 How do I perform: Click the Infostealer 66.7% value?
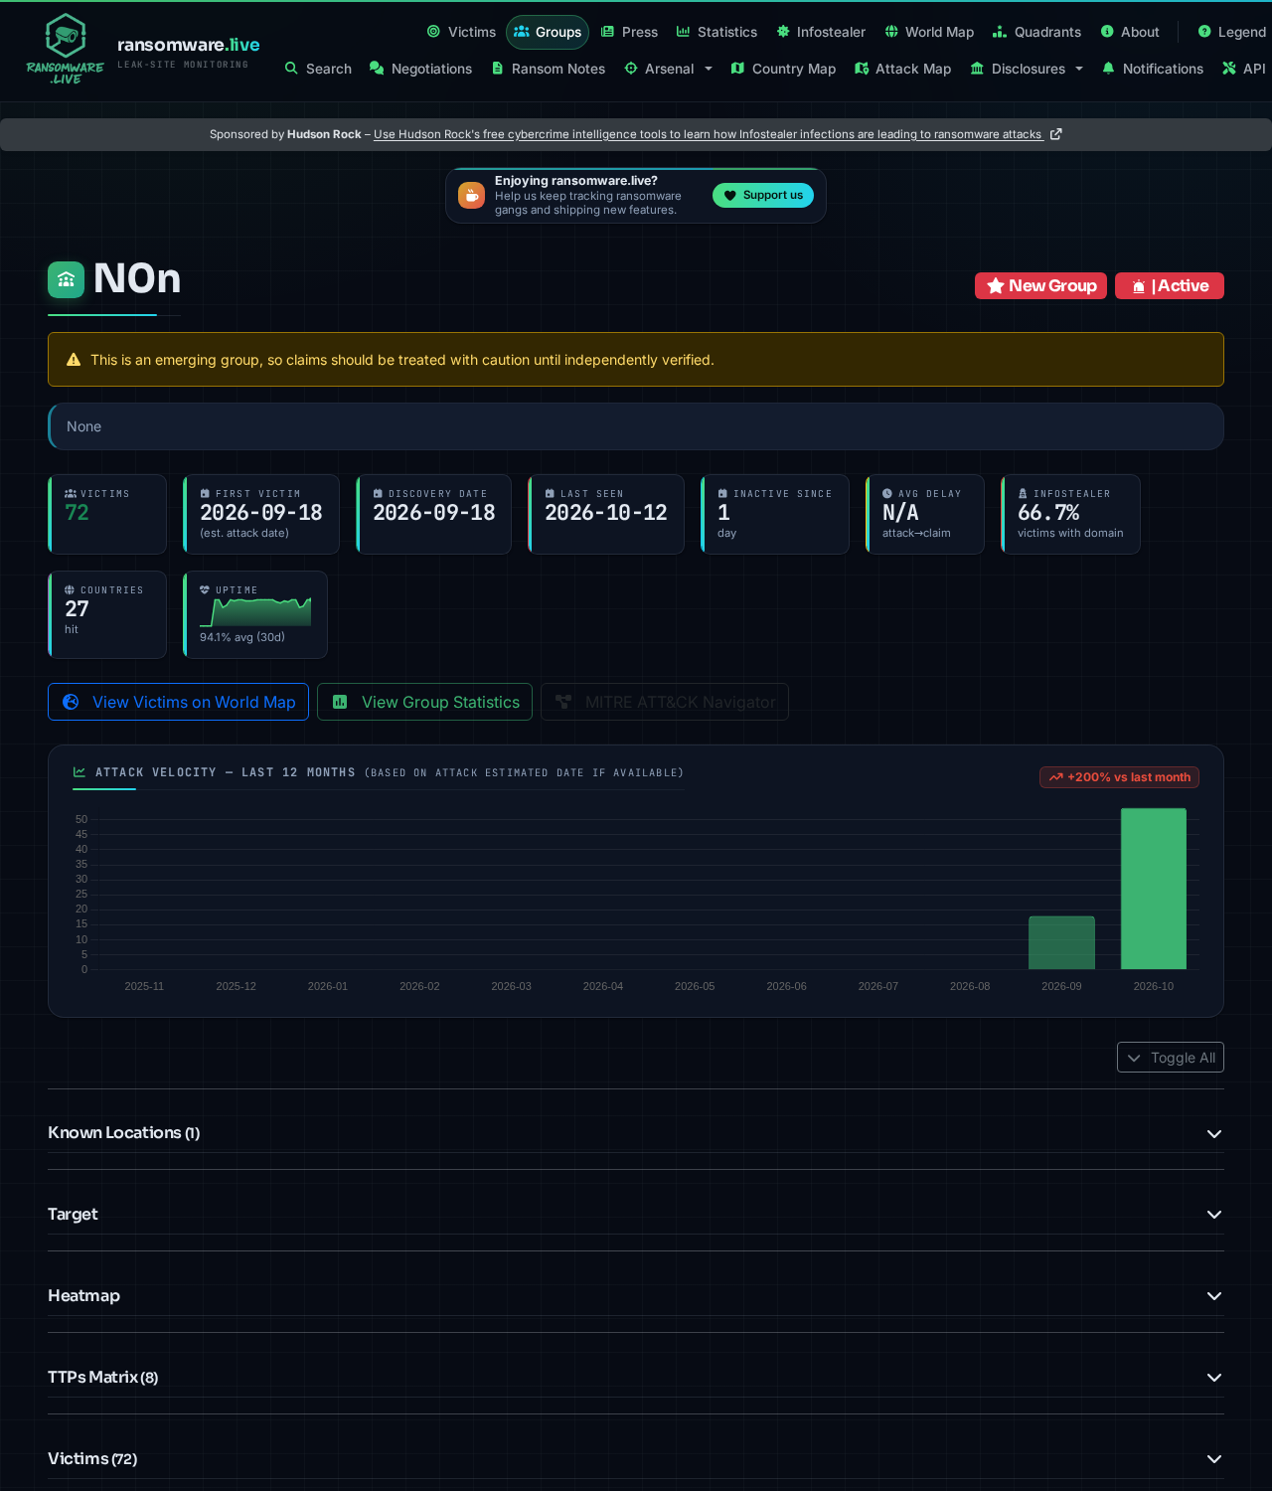(1048, 513)
